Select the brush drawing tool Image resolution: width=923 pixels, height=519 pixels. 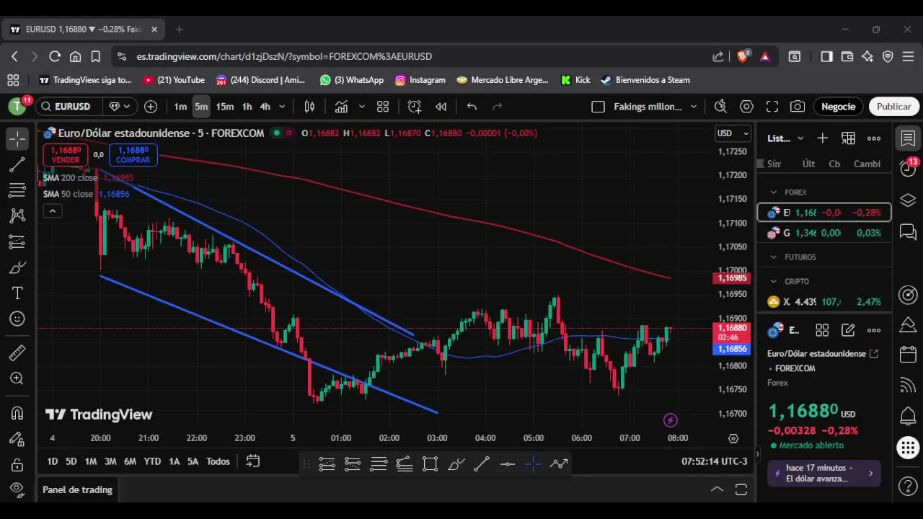pos(17,268)
